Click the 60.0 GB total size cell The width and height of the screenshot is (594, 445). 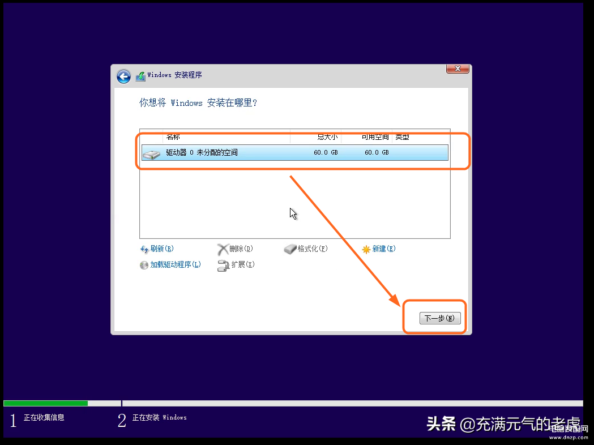coord(326,153)
